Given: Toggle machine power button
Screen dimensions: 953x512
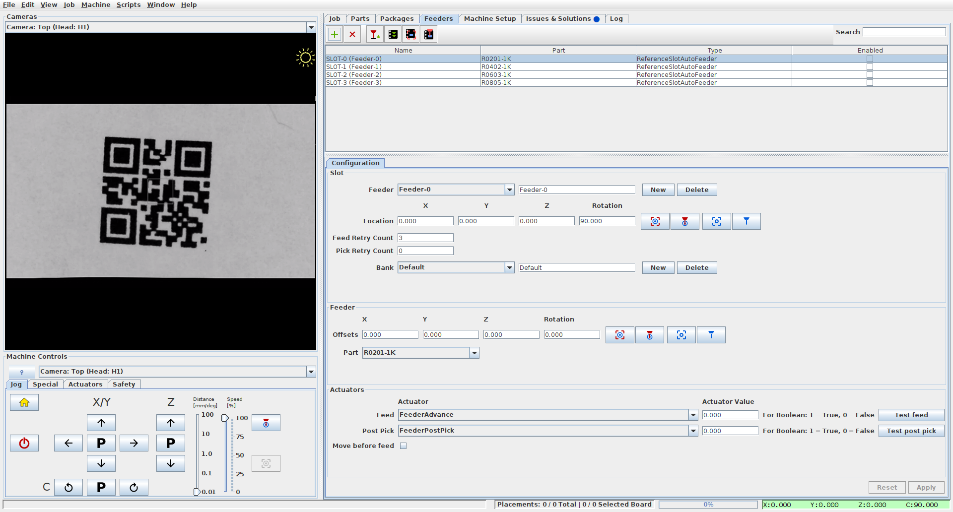Looking at the screenshot, I should tap(24, 443).
